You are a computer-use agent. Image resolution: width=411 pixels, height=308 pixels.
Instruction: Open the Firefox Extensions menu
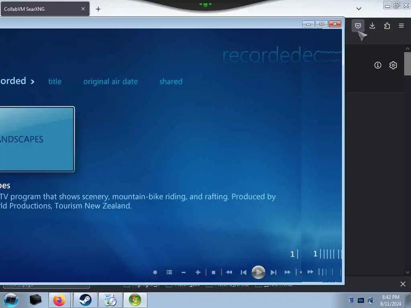[x=387, y=26]
